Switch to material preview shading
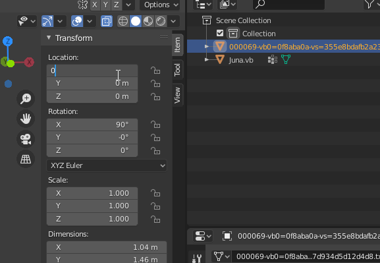This screenshot has width=380, height=263. click(148, 21)
